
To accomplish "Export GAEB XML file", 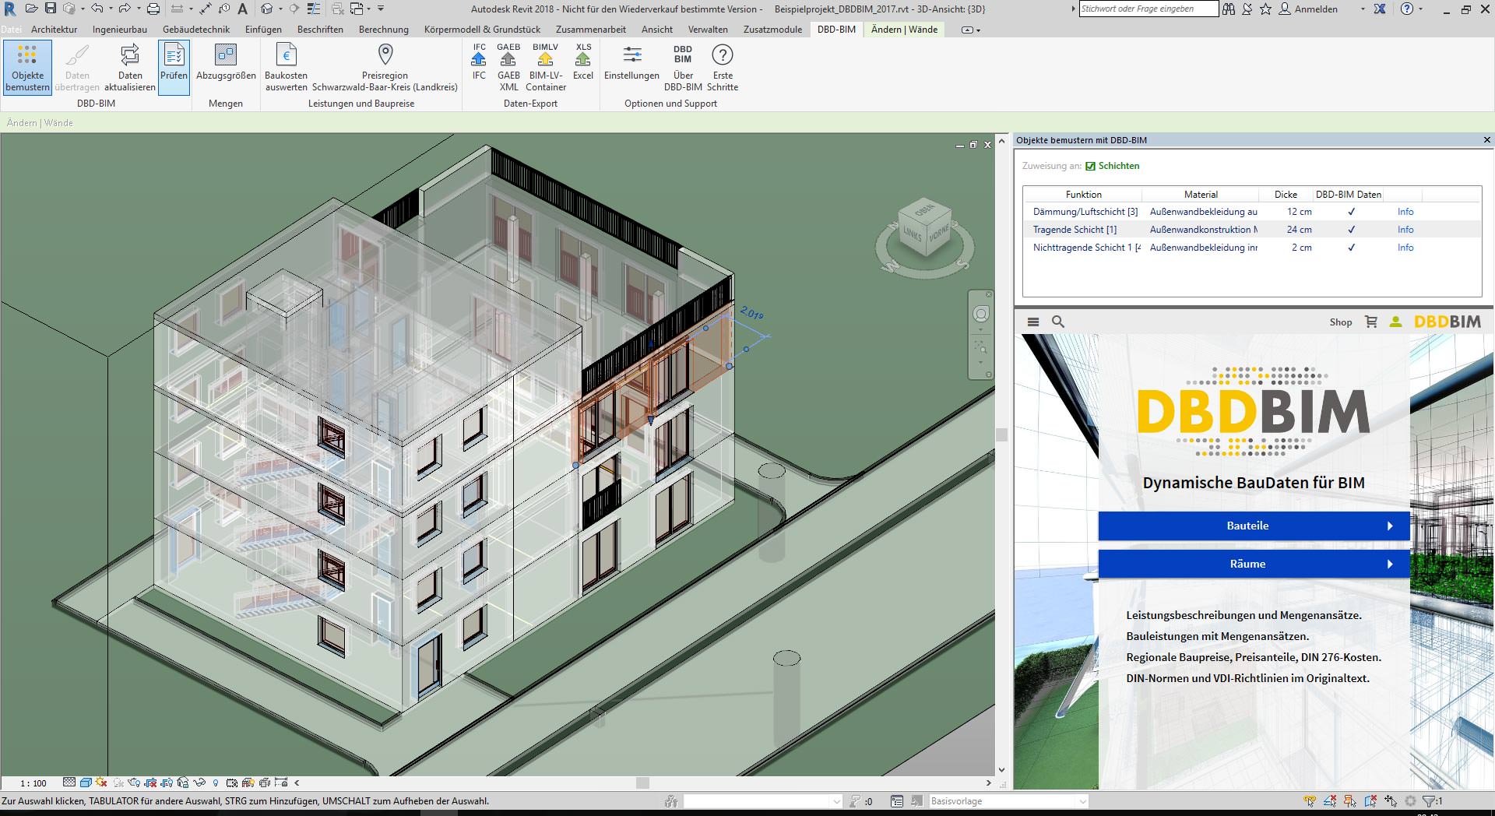I will [x=508, y=68].
